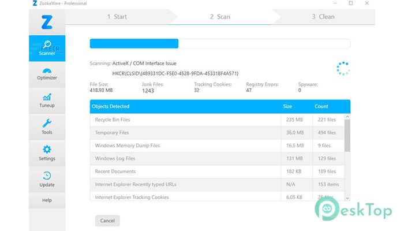404x231 pixels.
Task: Open the Optimizer section
Action: click(x=47, y=74)
